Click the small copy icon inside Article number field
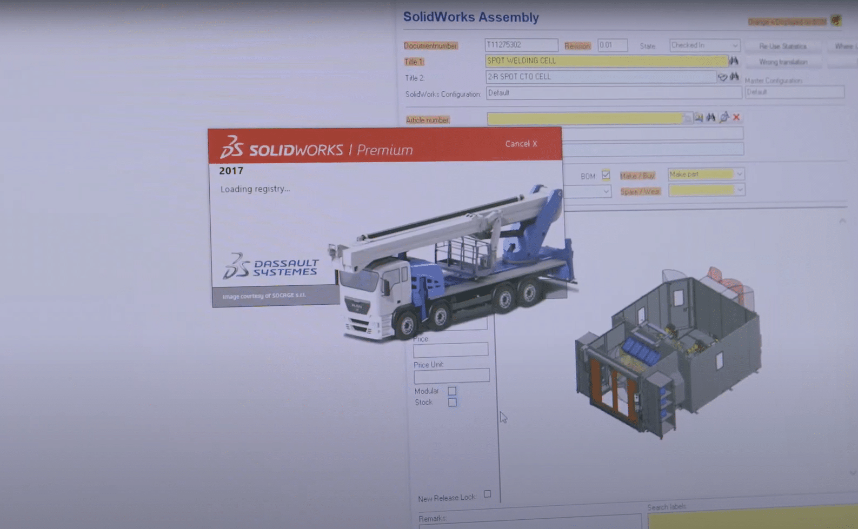 (x=687, y=118)
